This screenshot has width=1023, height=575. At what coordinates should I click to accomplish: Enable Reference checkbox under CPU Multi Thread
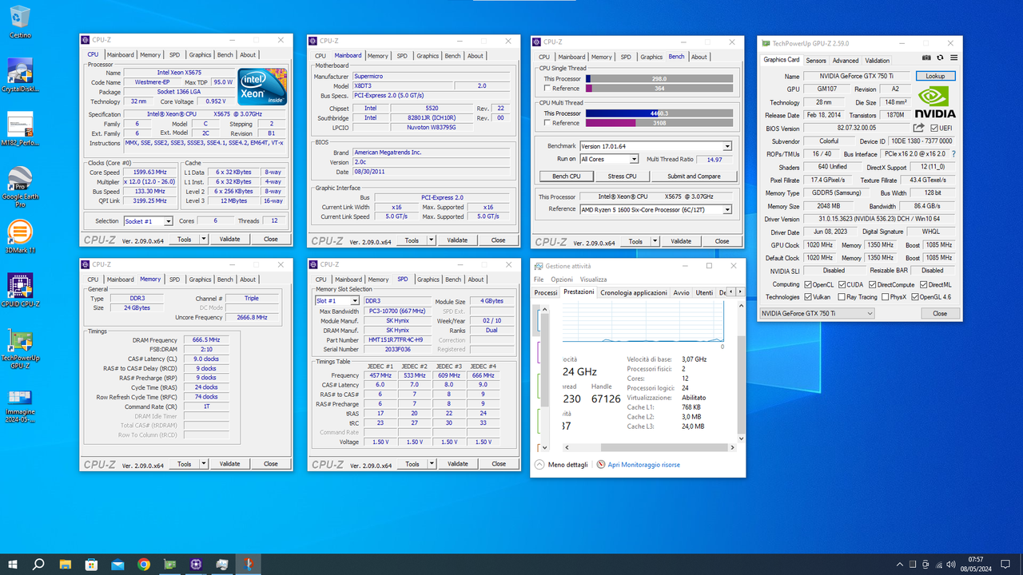(547, 123)
